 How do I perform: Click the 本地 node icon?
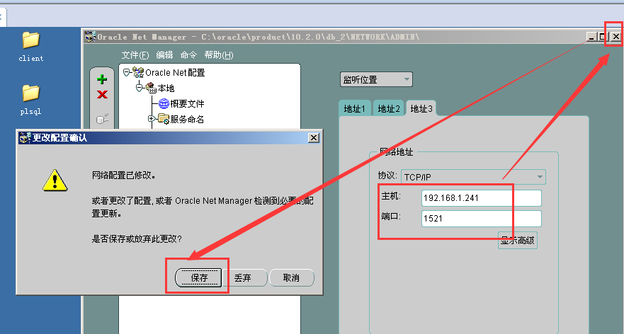click(152, 88)
